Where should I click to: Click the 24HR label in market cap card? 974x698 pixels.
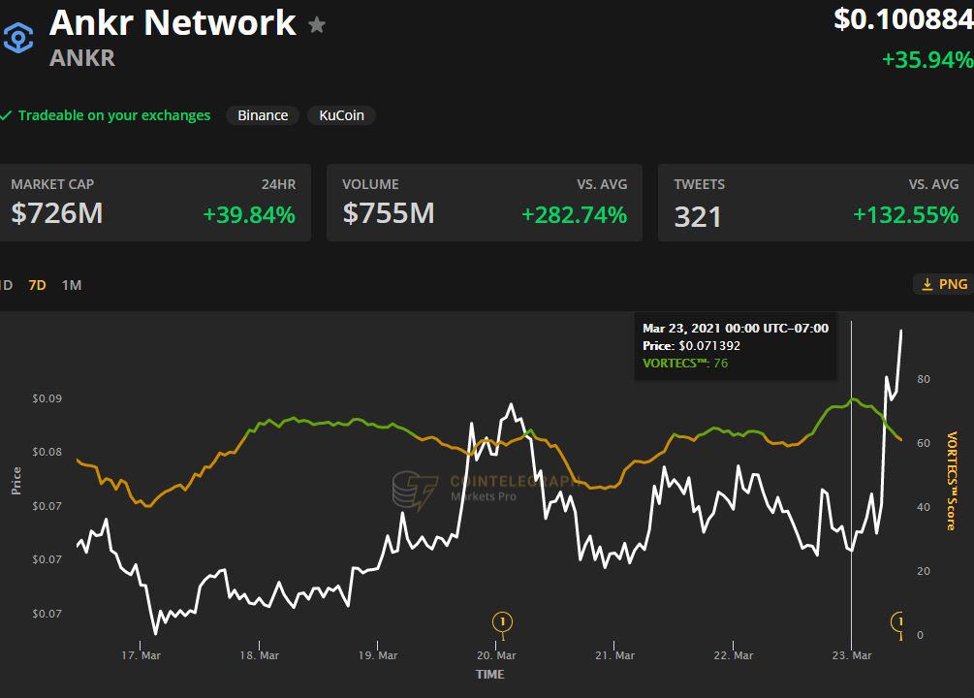click(x=278, y=184)
